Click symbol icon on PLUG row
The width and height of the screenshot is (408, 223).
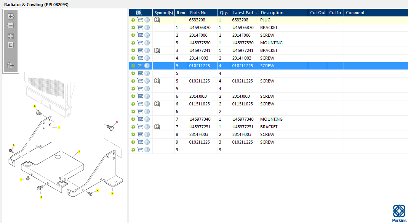pyautogui.click(x=157, y=20)
